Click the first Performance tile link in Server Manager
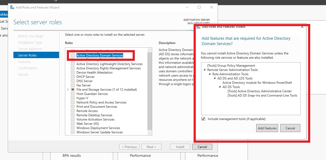 coord(140,155)
